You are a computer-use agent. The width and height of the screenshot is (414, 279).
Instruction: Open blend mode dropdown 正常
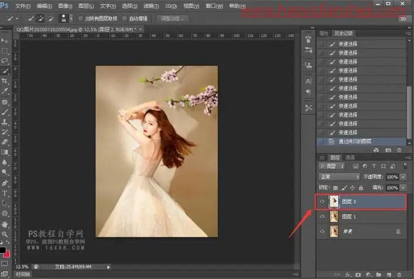pos(339,177)
